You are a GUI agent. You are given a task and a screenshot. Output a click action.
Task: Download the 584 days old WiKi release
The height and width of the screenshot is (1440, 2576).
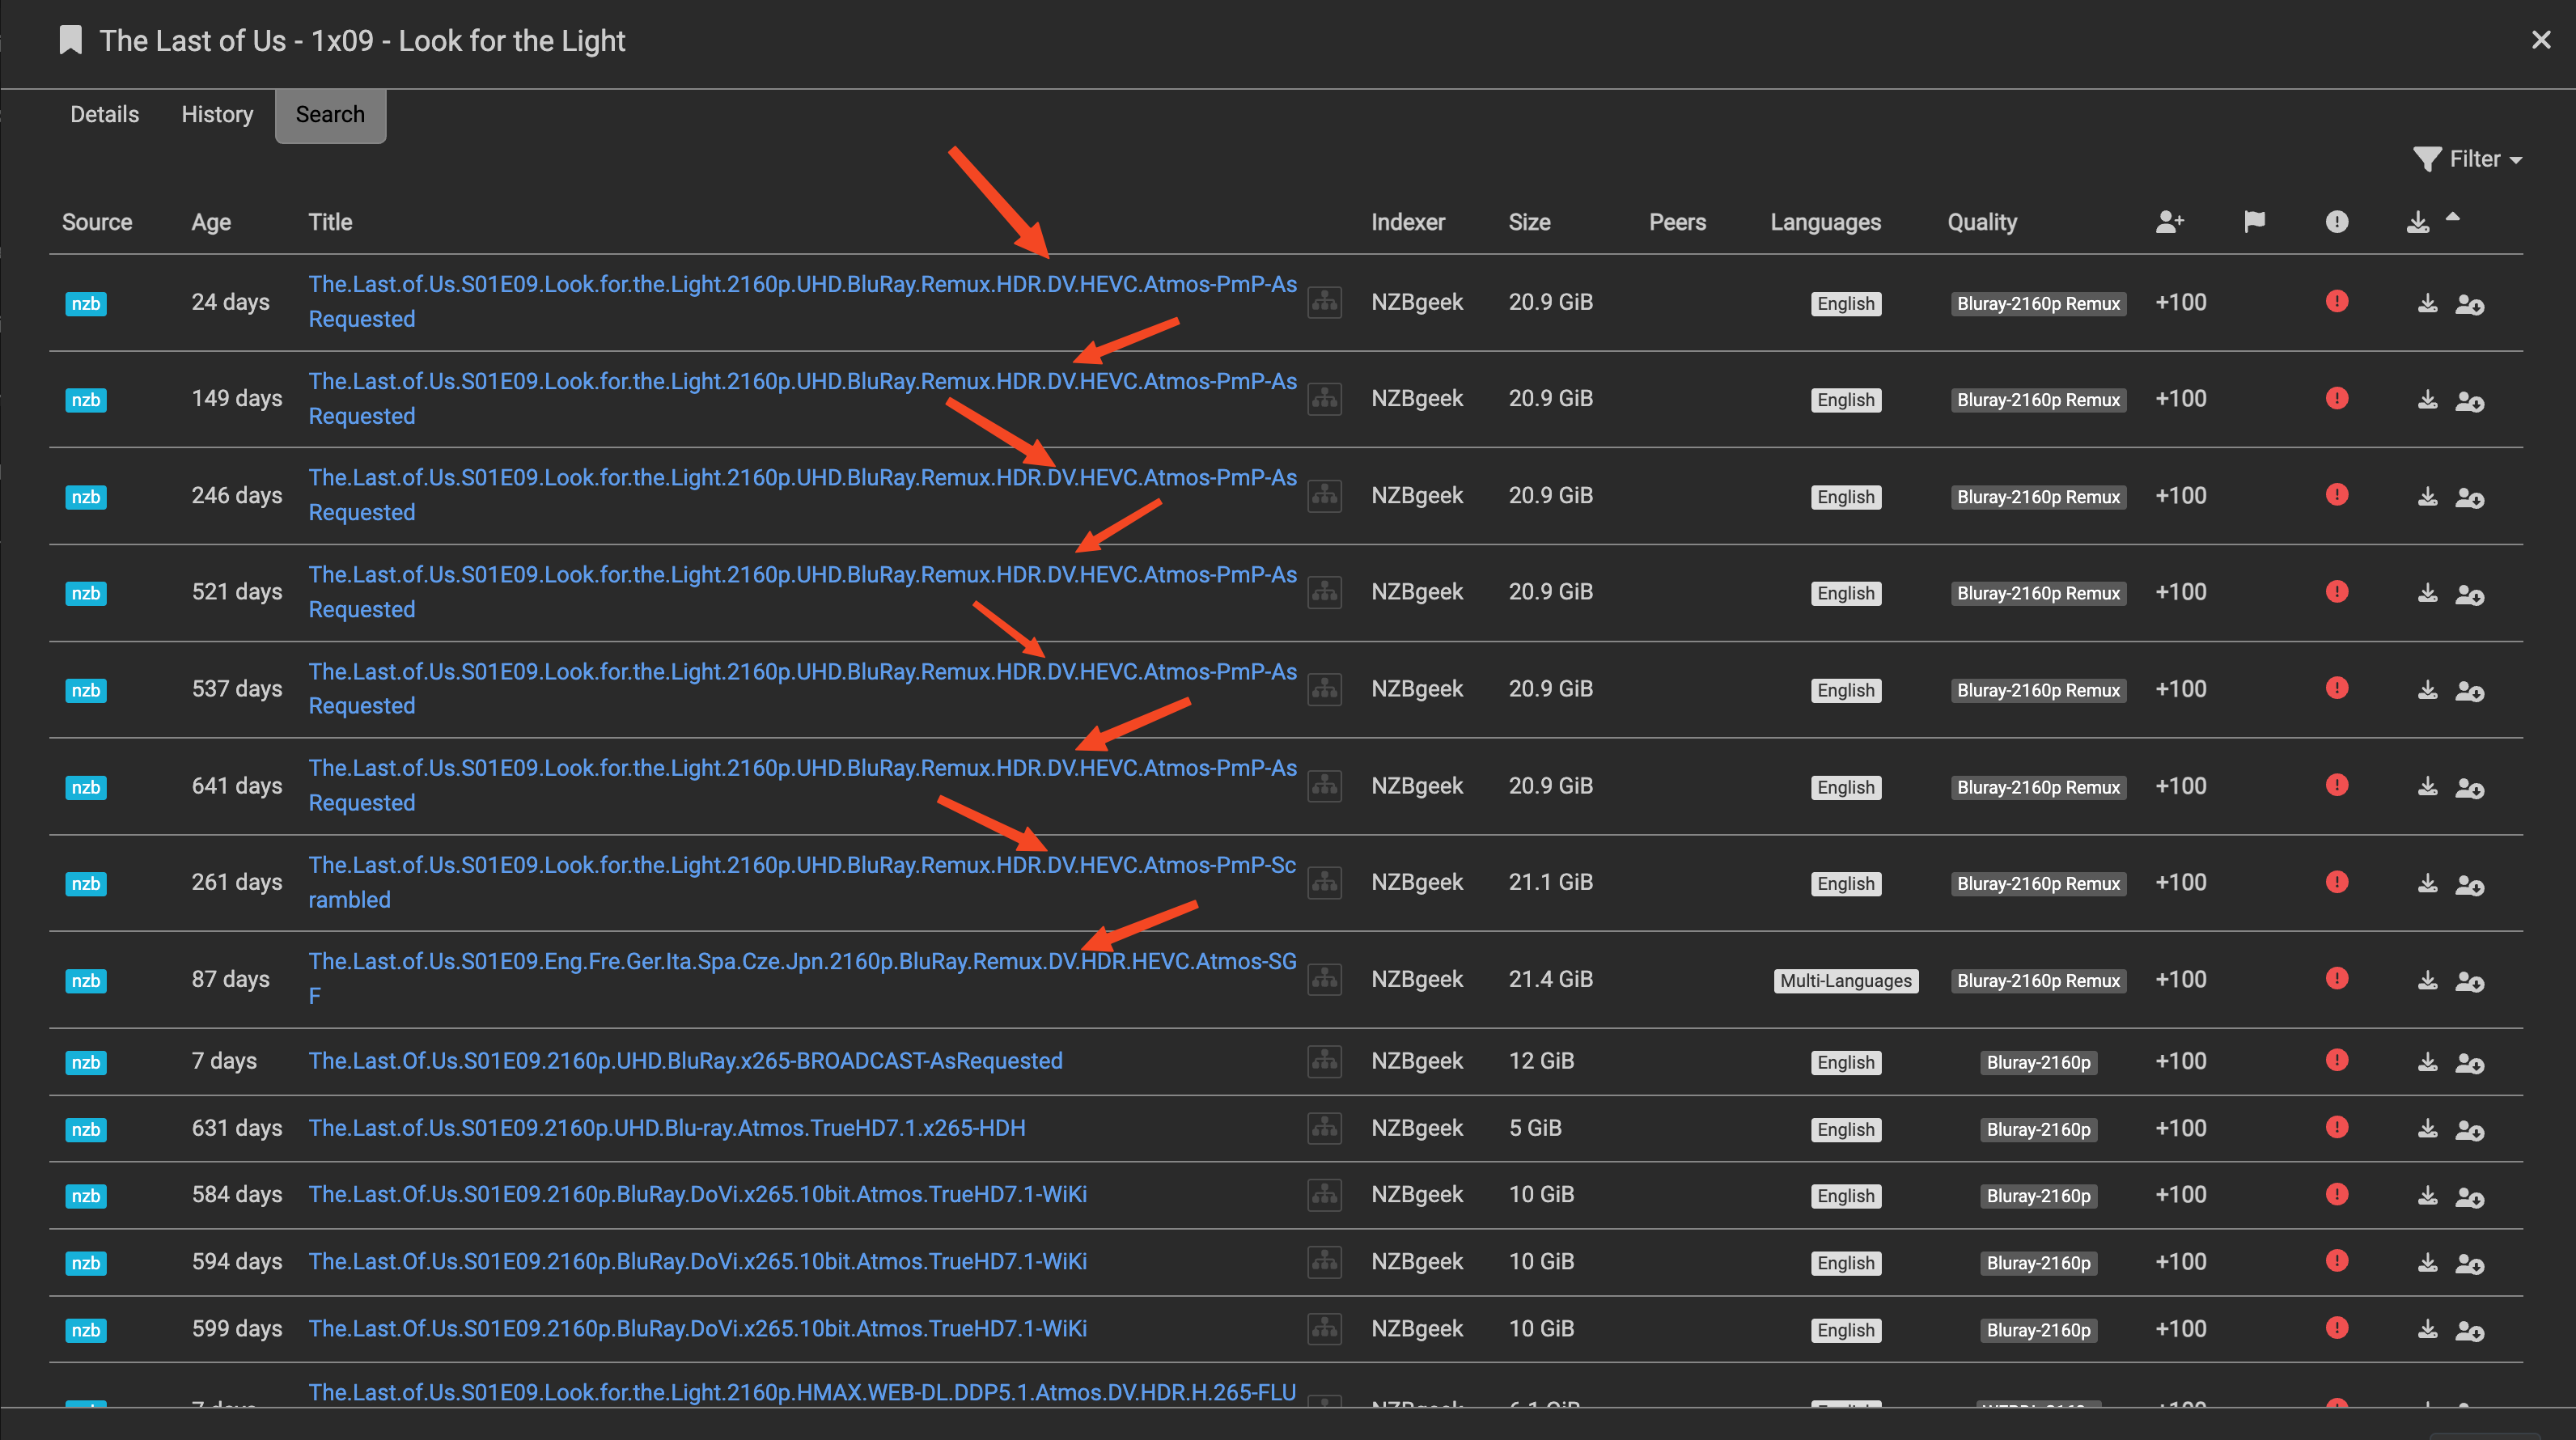click(2427, 1196)
